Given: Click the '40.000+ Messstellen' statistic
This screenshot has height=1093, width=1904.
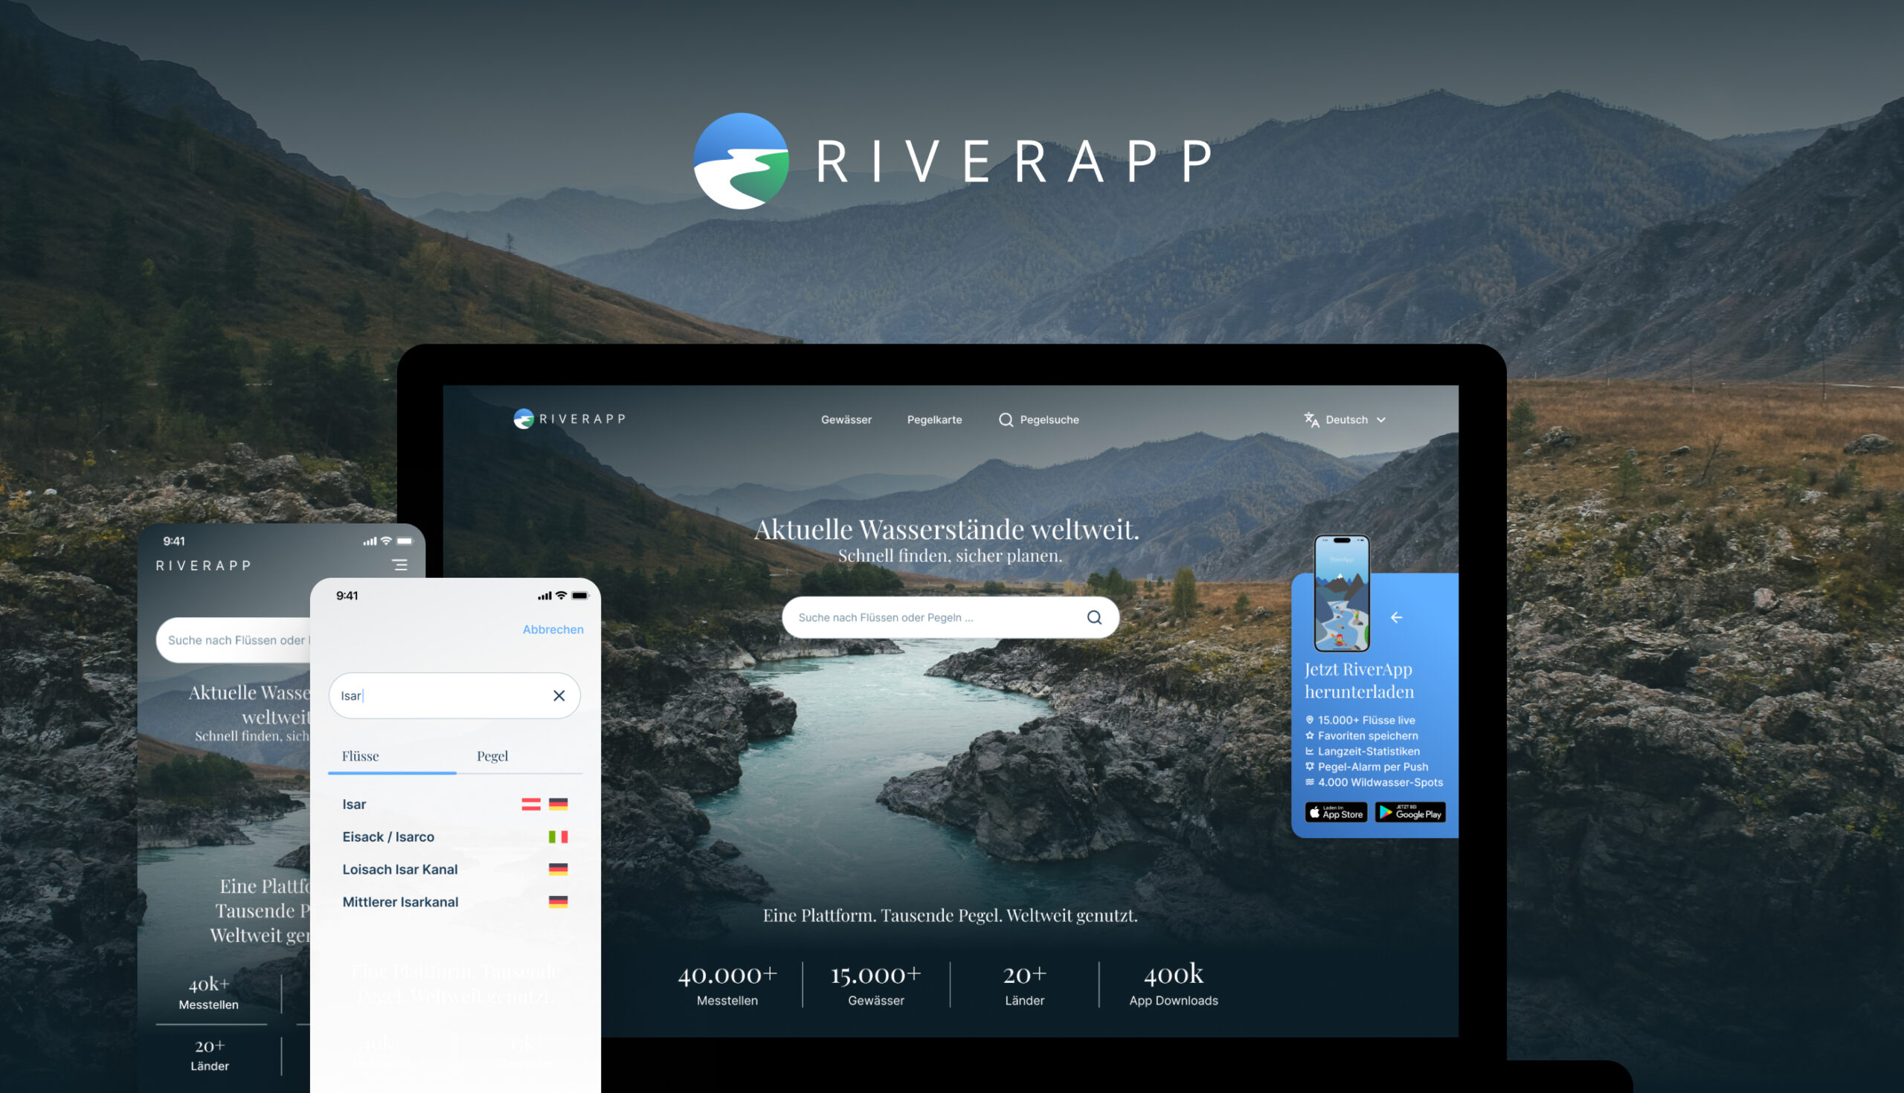Looking at the screenshot, I should click(x=727, y=984).
